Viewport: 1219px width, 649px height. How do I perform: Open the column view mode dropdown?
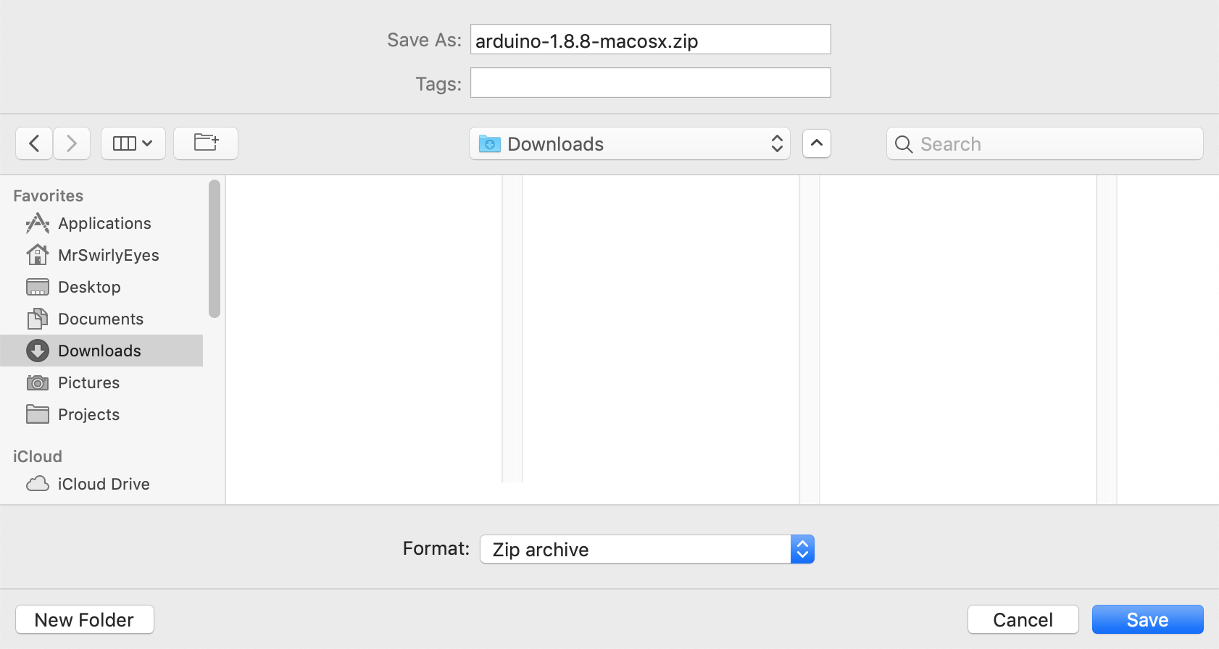tap(133, 143)
